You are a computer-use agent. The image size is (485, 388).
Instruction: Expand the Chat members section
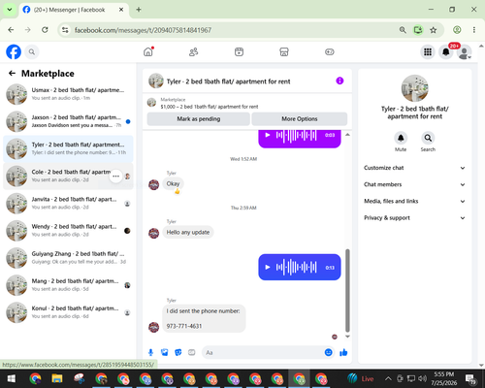[414, 184]
